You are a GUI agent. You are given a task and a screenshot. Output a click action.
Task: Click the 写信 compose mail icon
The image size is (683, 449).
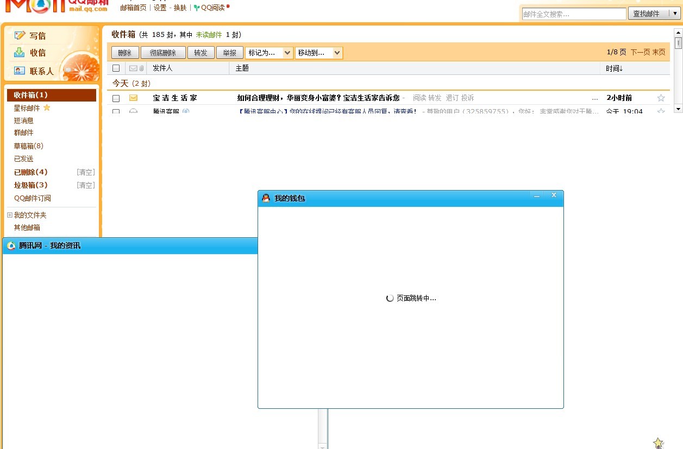pyautogui.click(x=20, y=35)
